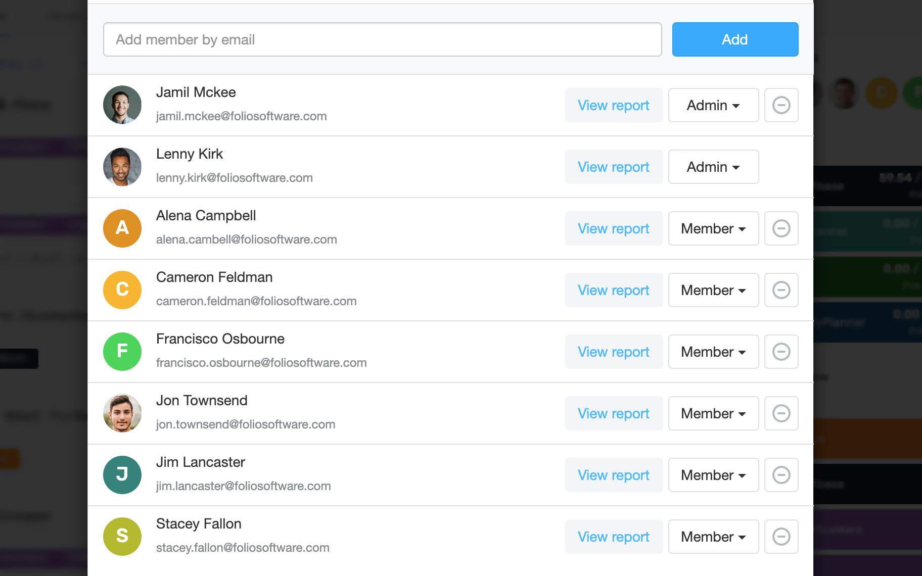View report for Jon Townsend

coord(614,413)
